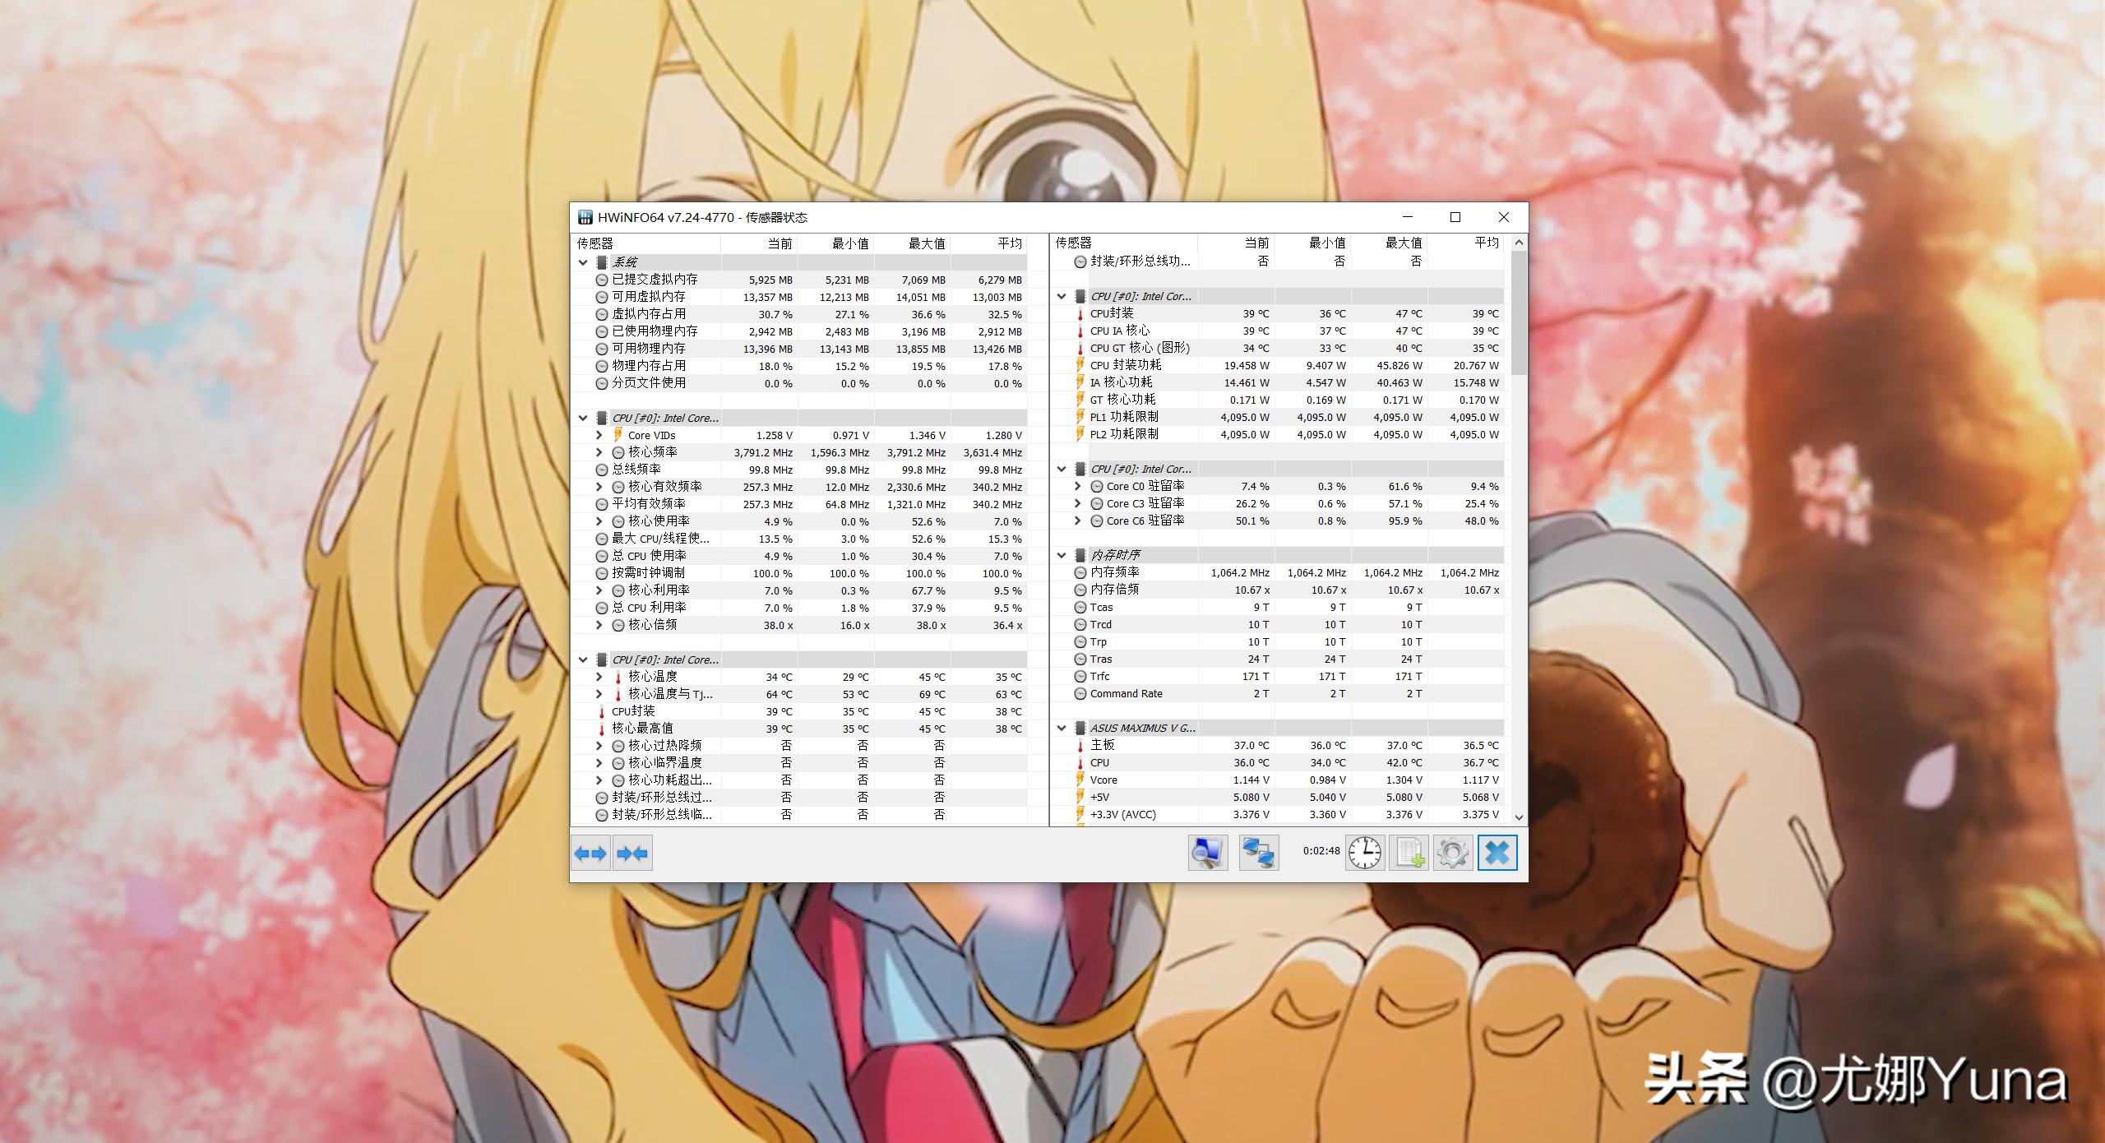Click the expand window double-arrows icon
Image resolution: width=2105 pixels, height=1143 pixels.
pyautogui.click(x=590, y=854)
